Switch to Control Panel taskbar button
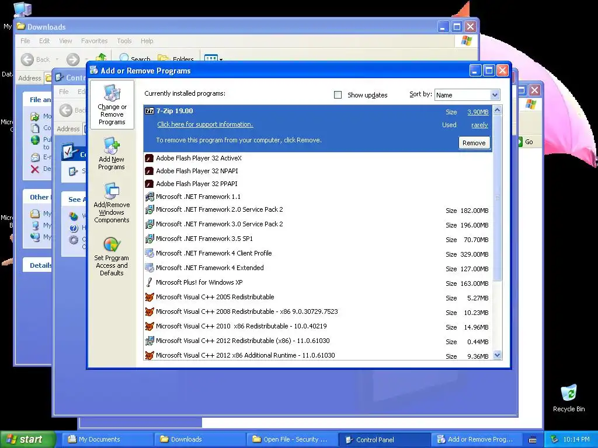 [x=385, y=439]
